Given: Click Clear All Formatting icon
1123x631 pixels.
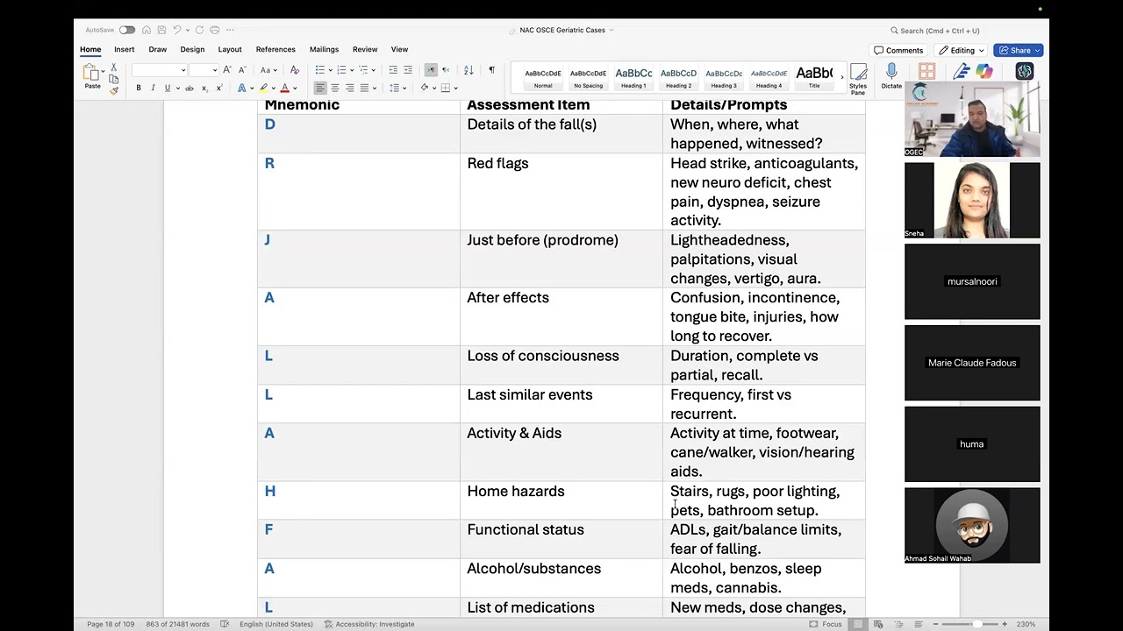Looking at the screenshot, I should tap(295, 69).
